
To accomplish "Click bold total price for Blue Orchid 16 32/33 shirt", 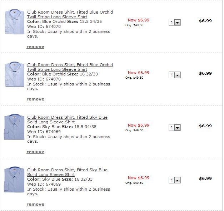I will 205,73.
